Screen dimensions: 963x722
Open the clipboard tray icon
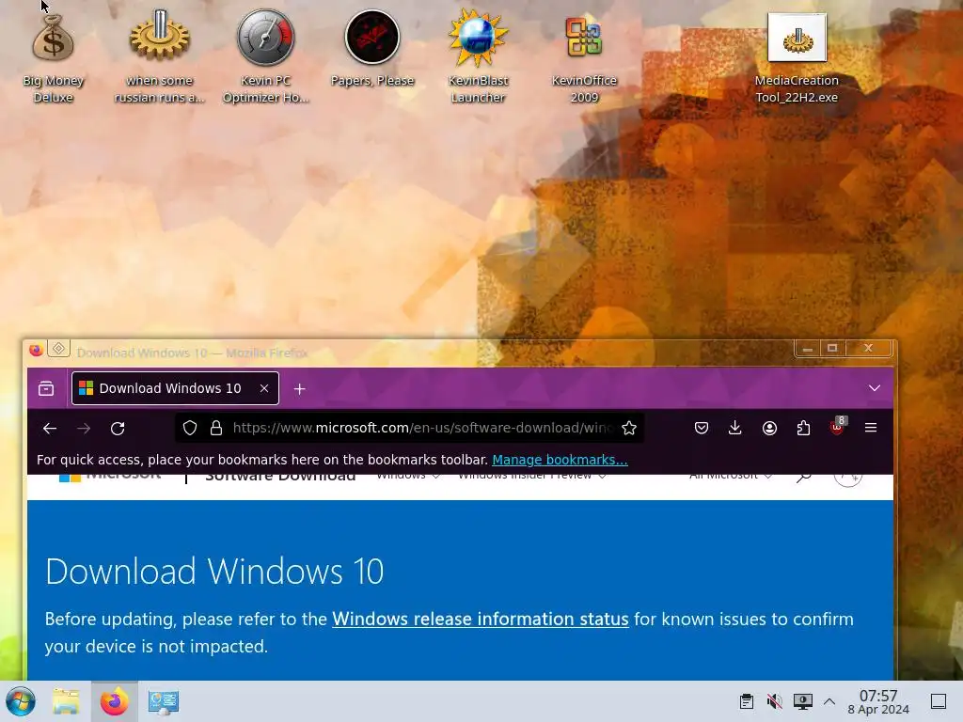(747, 701)
